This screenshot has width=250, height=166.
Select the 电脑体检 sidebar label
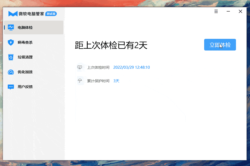tap(25, 27)
